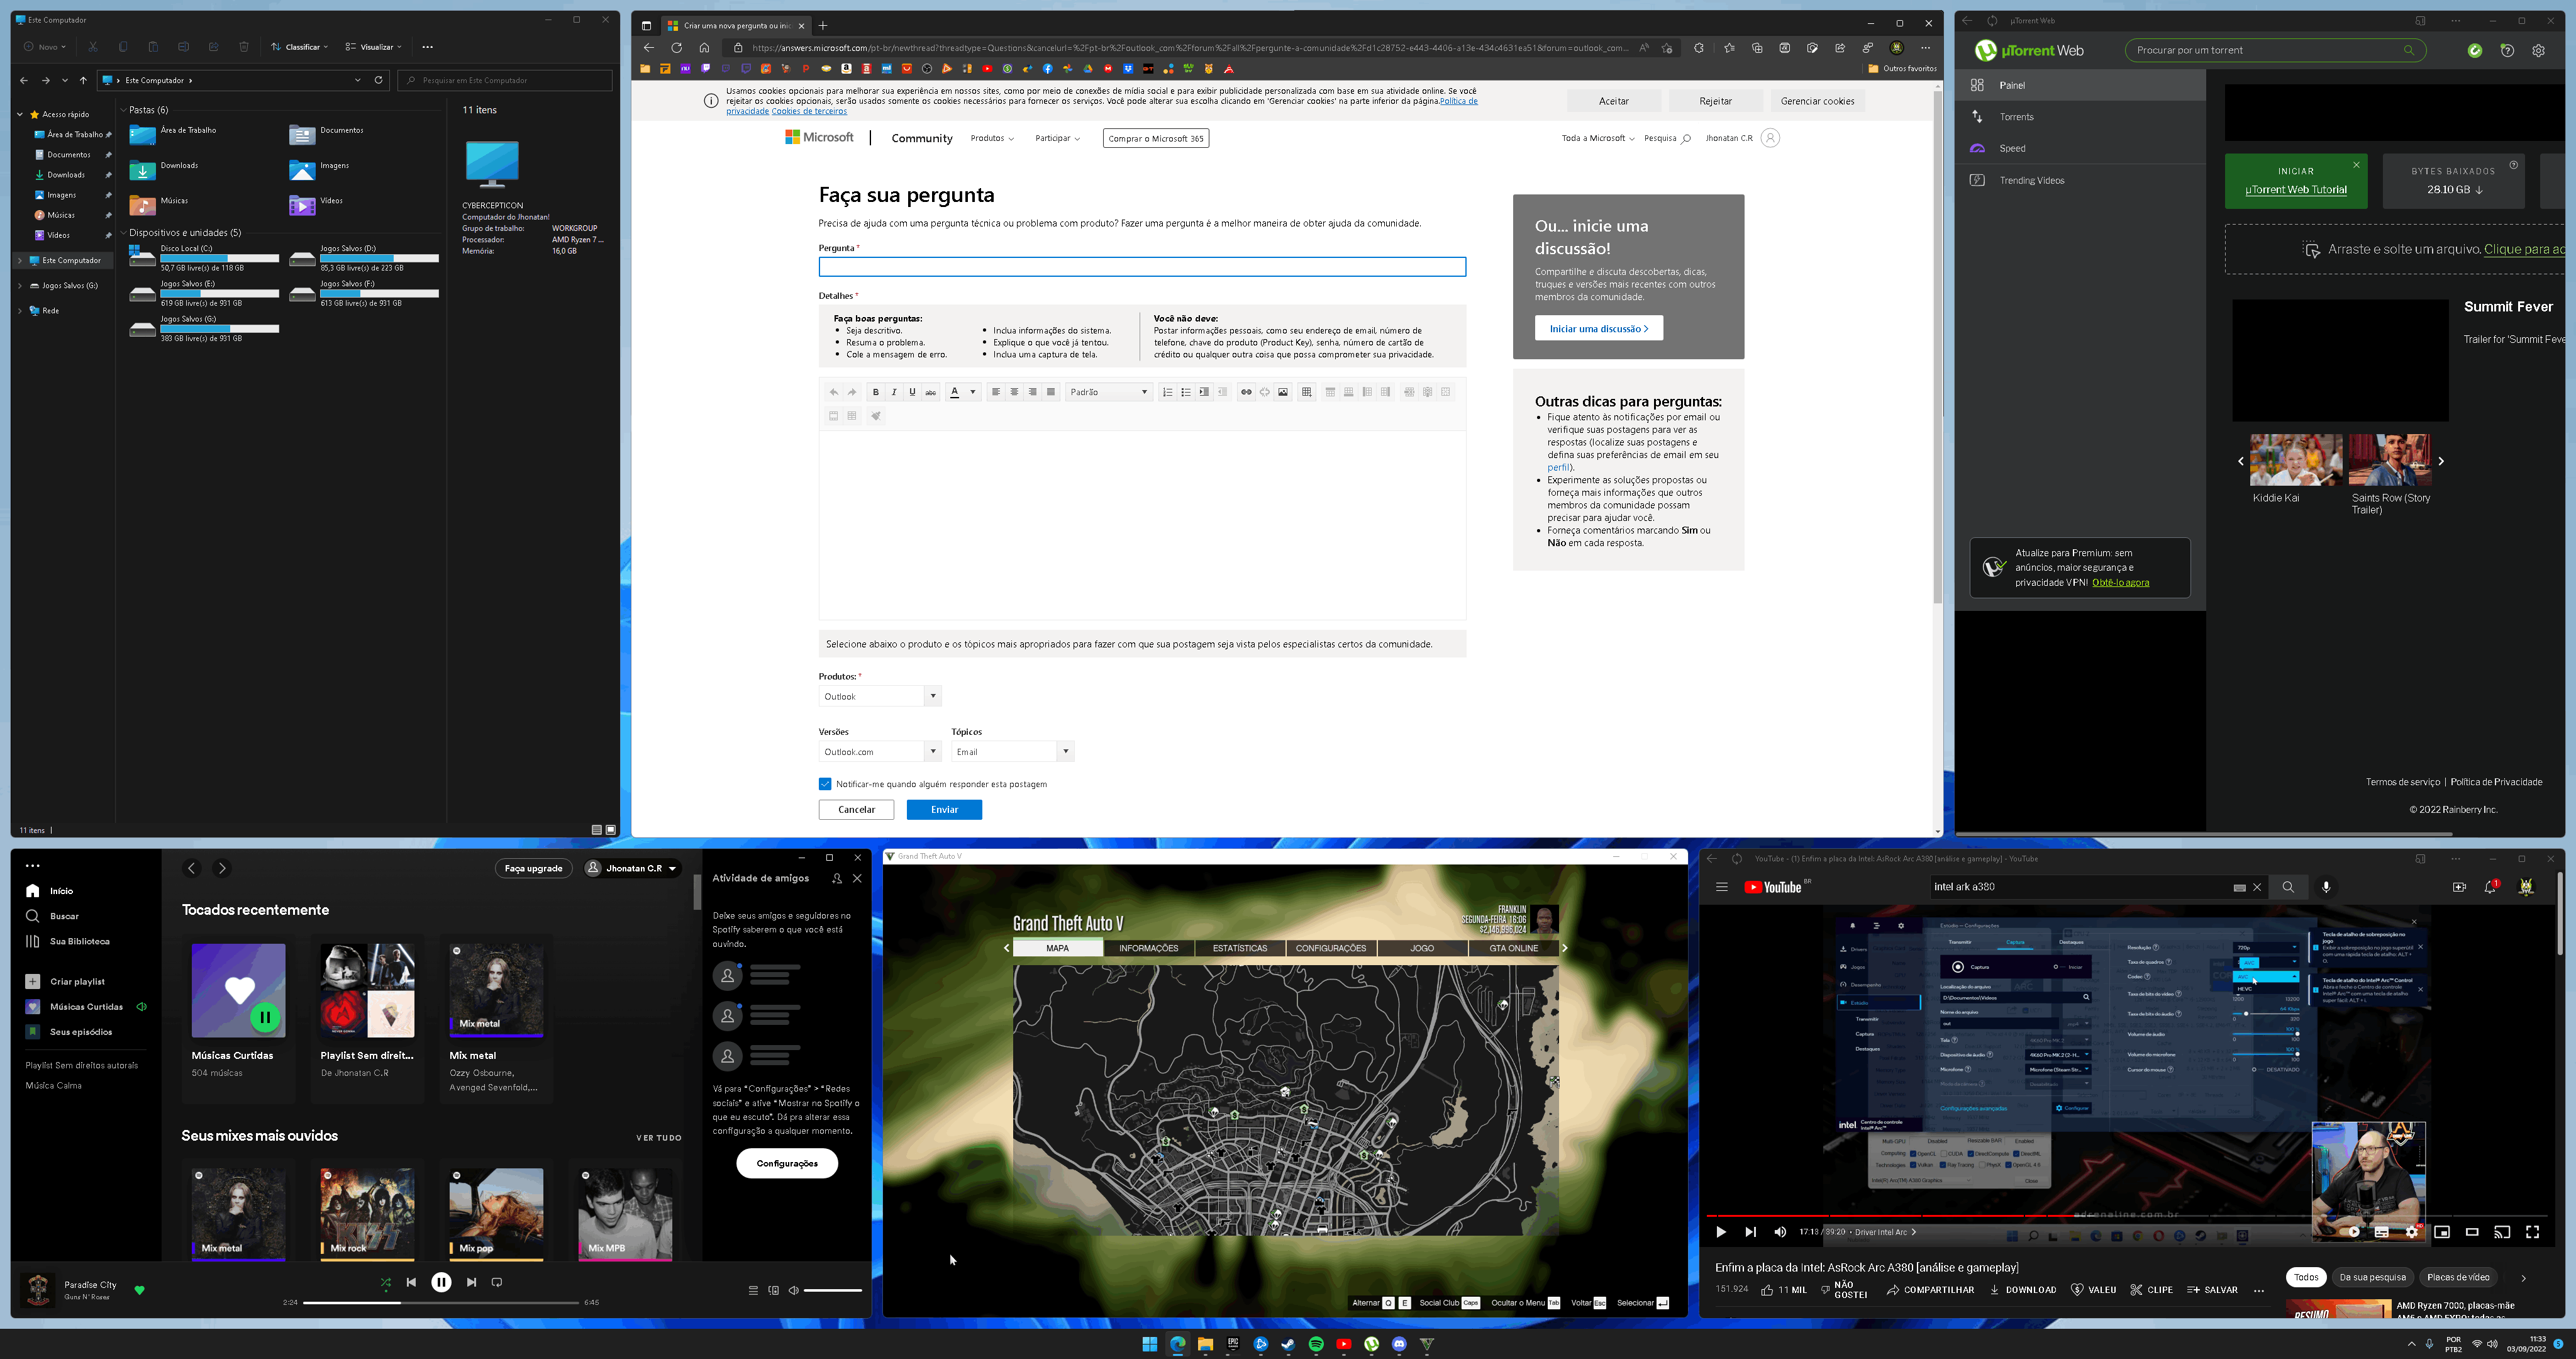This screenshot has height=1359, width=2576.
Task: Unlike Paradise City with the green heart
Action: click(140, 1290)
